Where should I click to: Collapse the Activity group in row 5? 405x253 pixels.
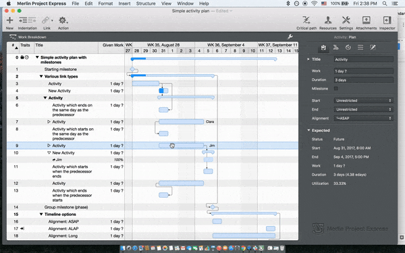pos(45,98)
